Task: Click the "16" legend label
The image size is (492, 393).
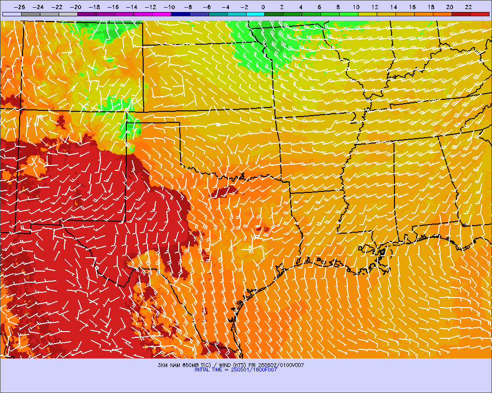Action: pos(412,7)
